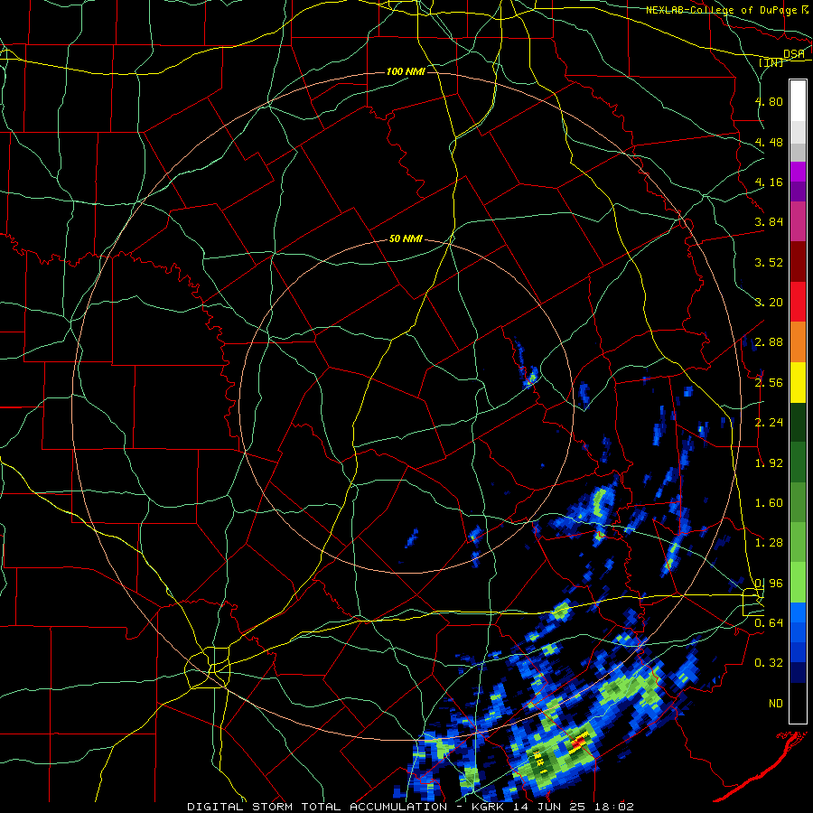Select the 1.60 legend value
The width and height of the screenshot is (813, 813).
click(x=769, y=503)
